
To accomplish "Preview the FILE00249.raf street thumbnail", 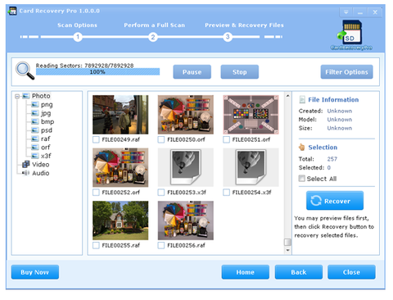I will (120, 115).
